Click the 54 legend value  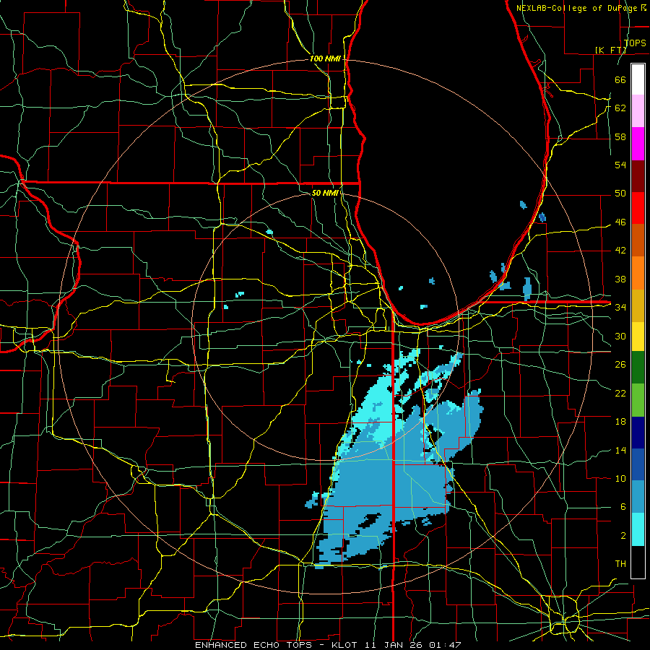point(620,165)
